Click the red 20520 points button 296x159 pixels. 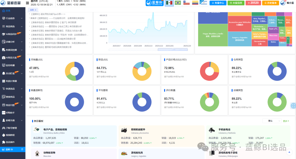coord(253,3)
